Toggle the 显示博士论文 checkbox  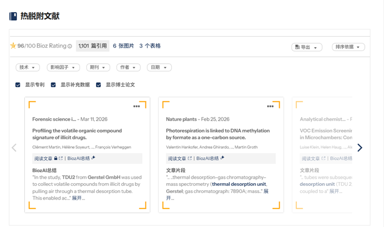tap(99, 85)
